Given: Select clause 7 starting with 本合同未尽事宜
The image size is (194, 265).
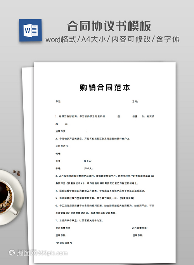Looking at the screenshot, I should tap(79, 220).
